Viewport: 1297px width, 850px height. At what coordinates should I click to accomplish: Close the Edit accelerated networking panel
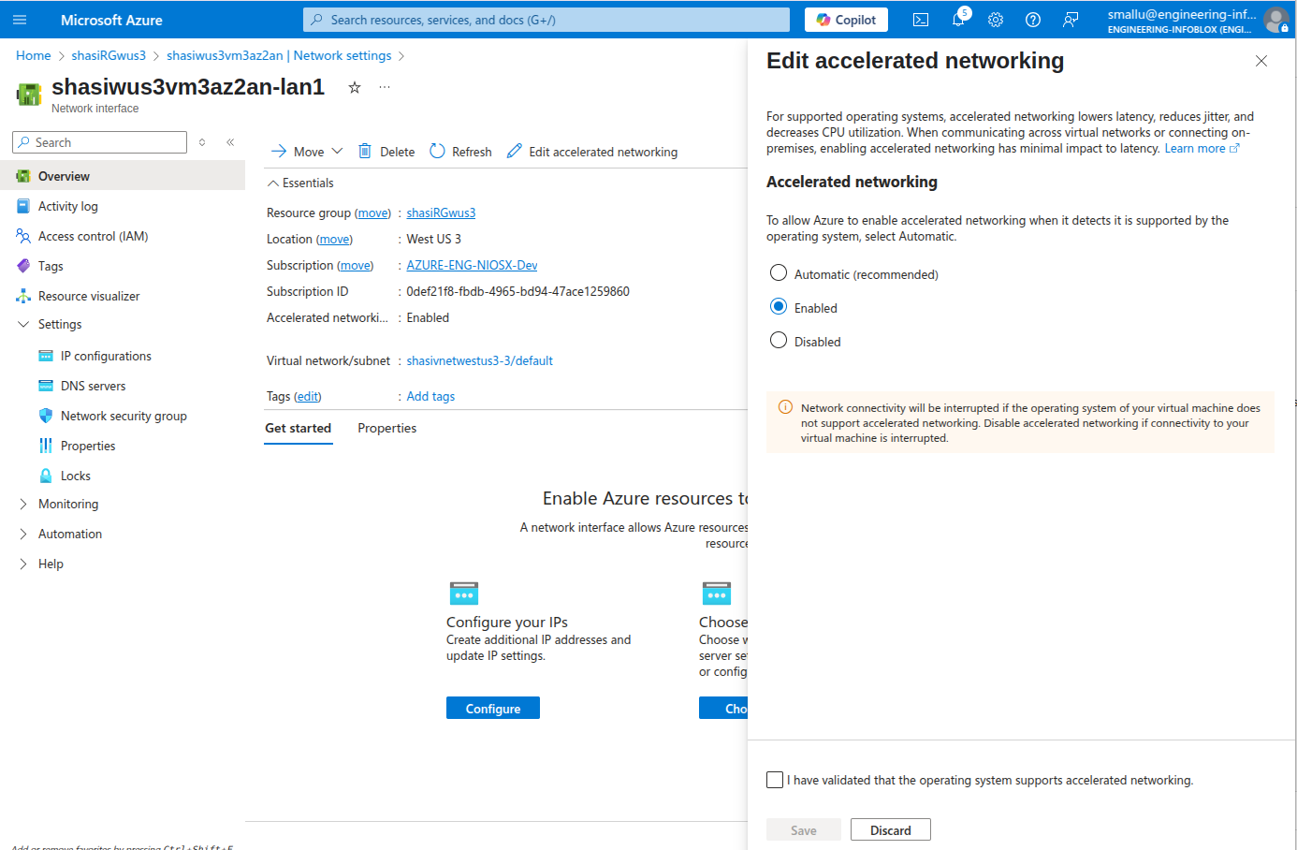point(1261,61)
